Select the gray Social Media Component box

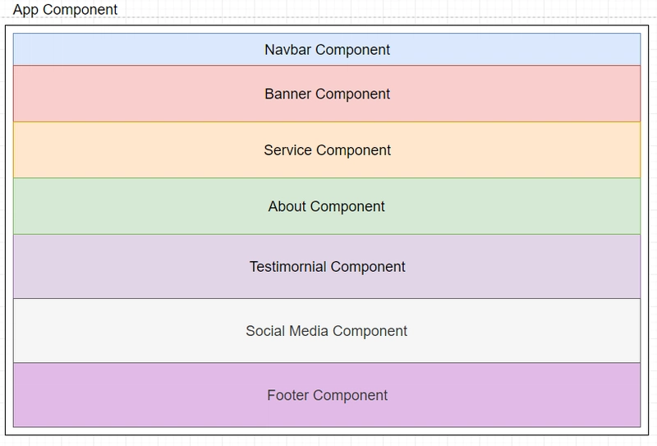(x=327, y=331)
